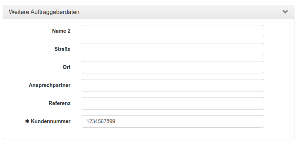Click inside the Referenz input box
The height and width of the screenshot is (142, 297).
click(x=173, y=103)
